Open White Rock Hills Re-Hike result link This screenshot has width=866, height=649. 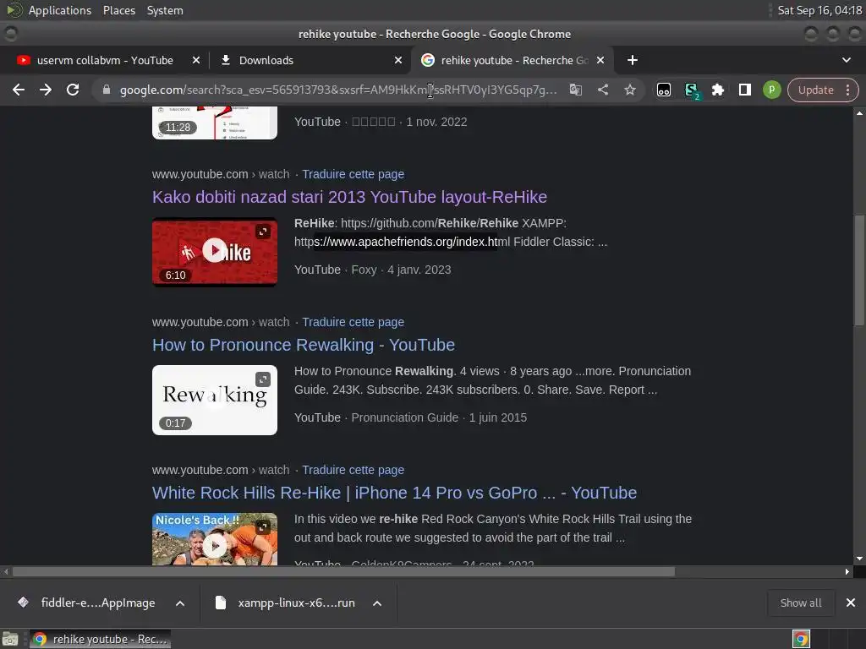click(x=394, y=493)
